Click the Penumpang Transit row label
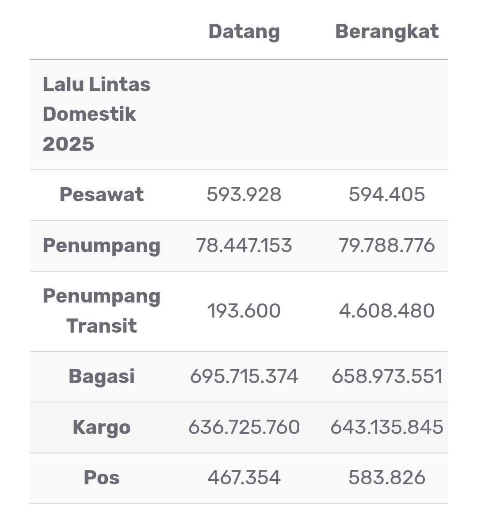 click(102, 311)
